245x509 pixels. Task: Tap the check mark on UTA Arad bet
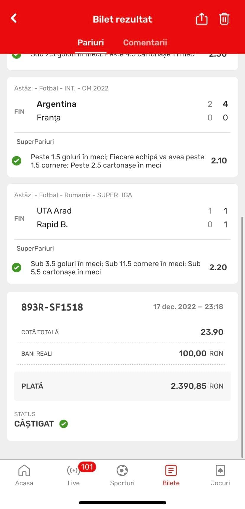pyautogui.click(x=17, y=268)
